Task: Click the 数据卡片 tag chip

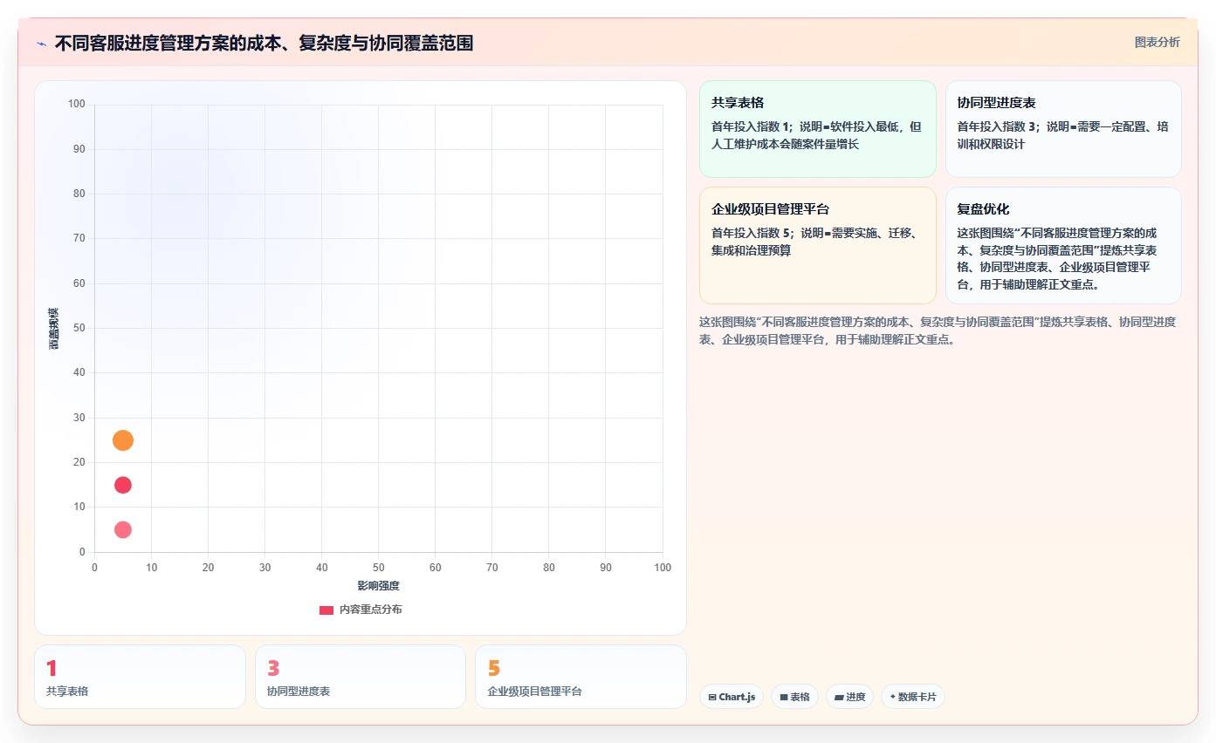Action: (913, 697)
